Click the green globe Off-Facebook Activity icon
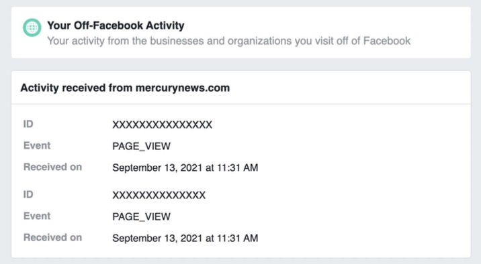481x264 pixels. point(32,27)
